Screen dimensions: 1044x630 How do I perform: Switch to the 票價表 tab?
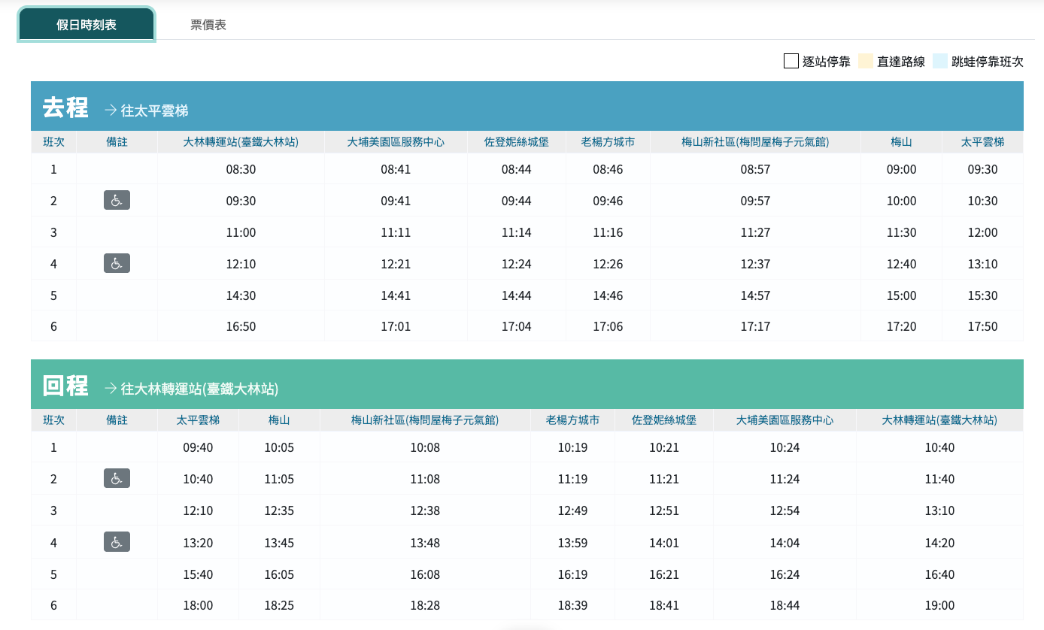208,25
